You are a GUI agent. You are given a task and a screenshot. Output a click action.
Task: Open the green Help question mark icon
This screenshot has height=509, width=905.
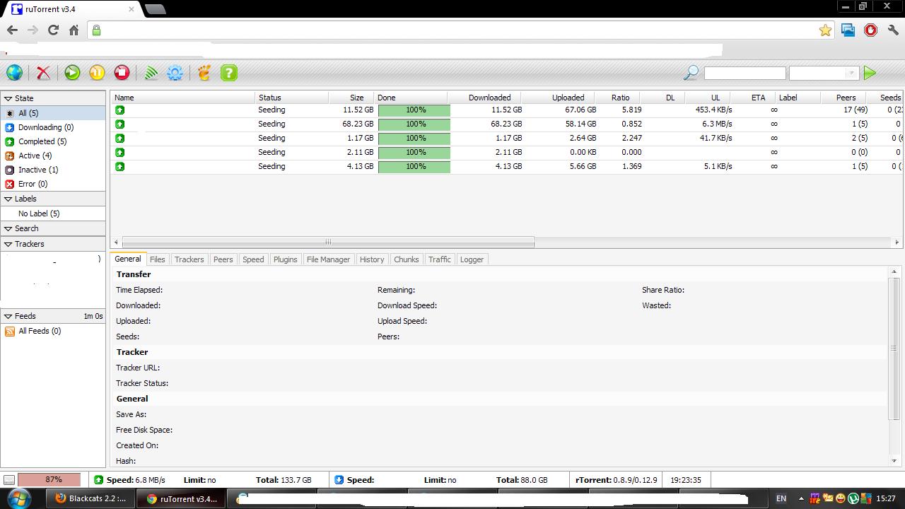[x=228, y=72]
